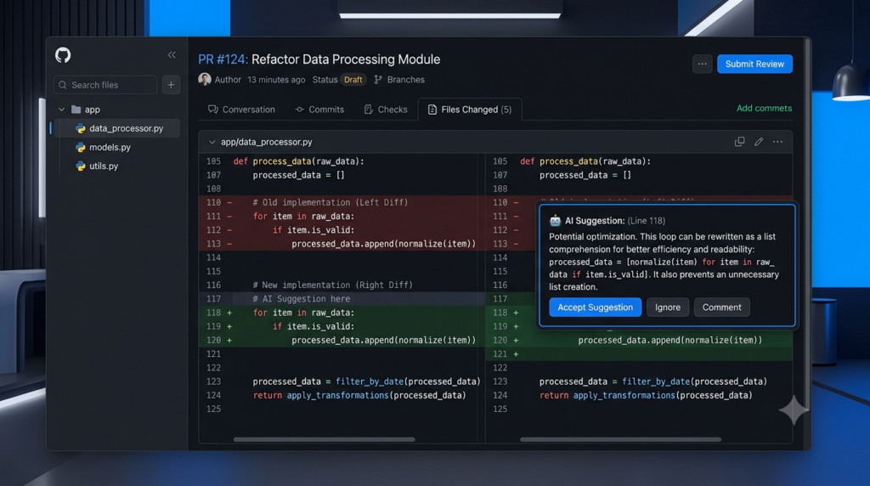Click the pencil edit icon for data_processor.py
Screen dimensions: 870x486
tap(759, 142)
